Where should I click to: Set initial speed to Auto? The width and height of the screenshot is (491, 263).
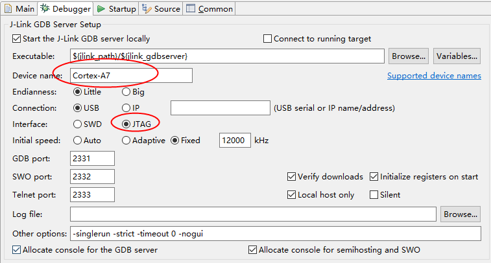(x=78, y=140)
